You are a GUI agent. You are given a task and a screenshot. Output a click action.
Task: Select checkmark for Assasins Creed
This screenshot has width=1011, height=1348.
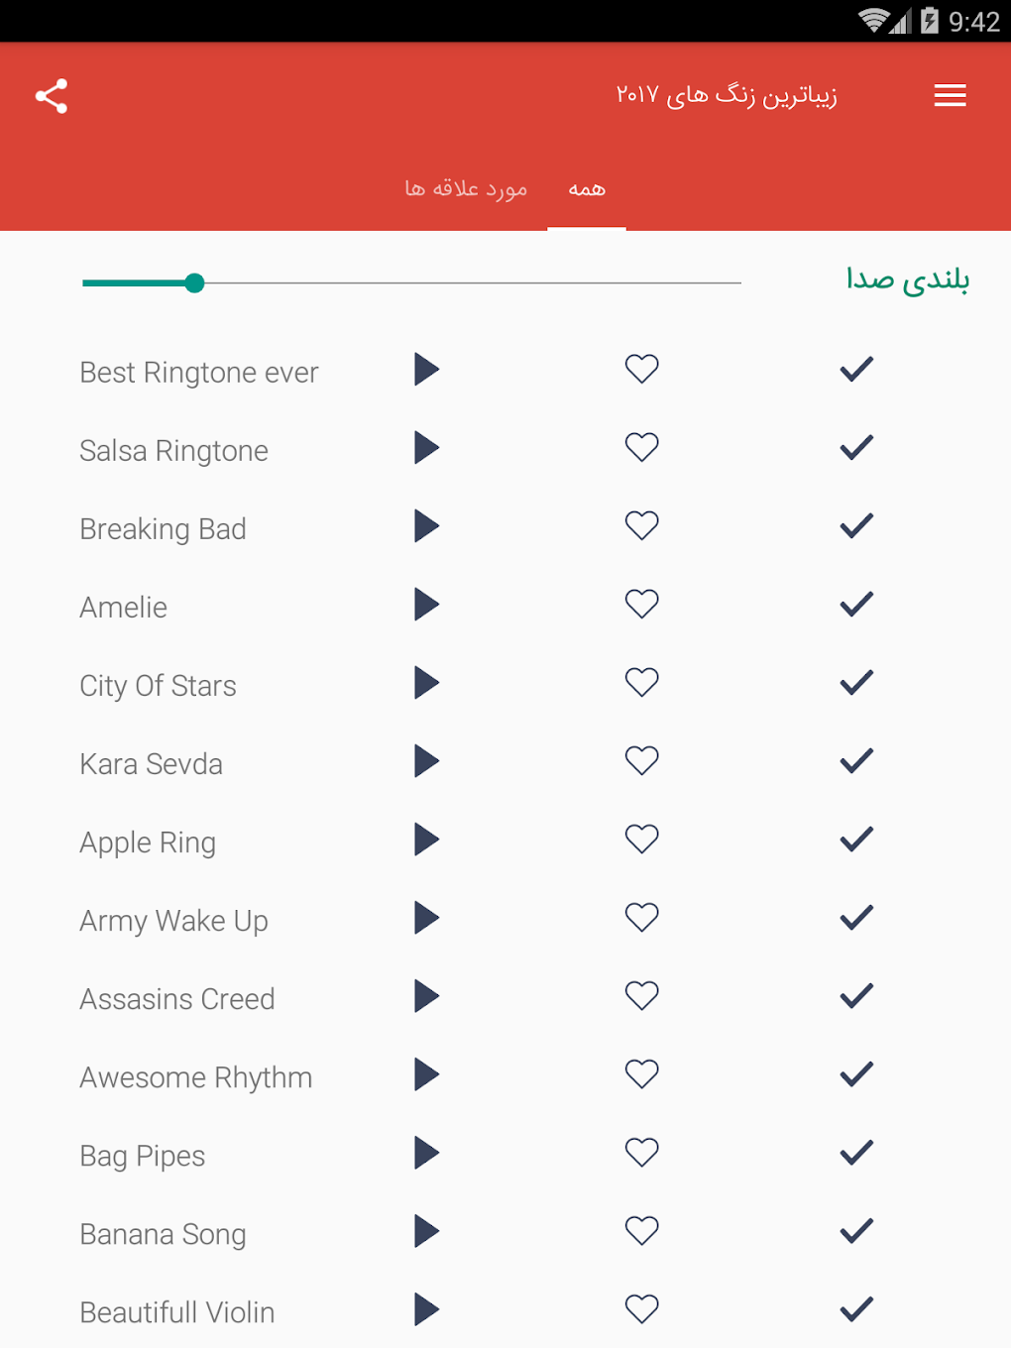[856, 996]
